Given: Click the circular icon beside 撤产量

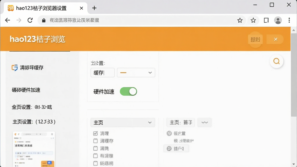Looking at the screenshot, I should point(169,133).
